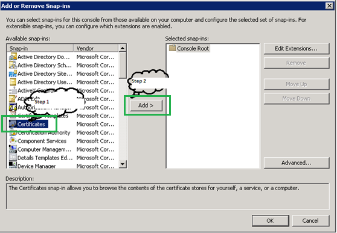Select Active Directory Site... snap-in row

pos(63,73)
